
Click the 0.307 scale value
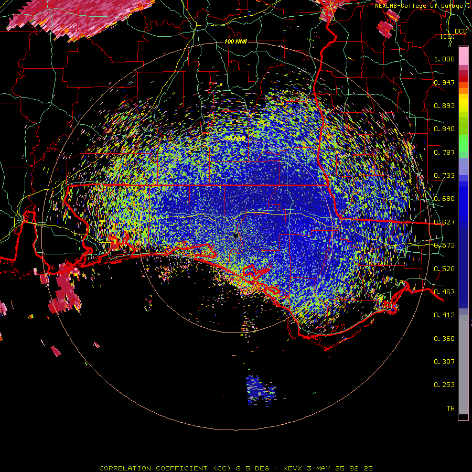pos(444,362)
